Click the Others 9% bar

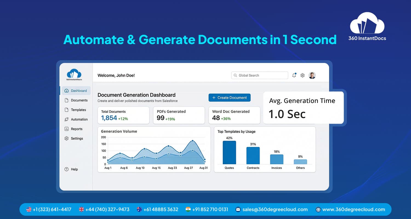pos(300,162)
